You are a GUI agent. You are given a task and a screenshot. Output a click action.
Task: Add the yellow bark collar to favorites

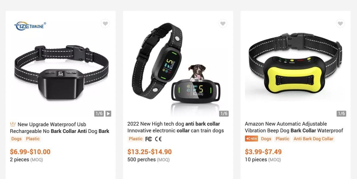click(340, 23)
